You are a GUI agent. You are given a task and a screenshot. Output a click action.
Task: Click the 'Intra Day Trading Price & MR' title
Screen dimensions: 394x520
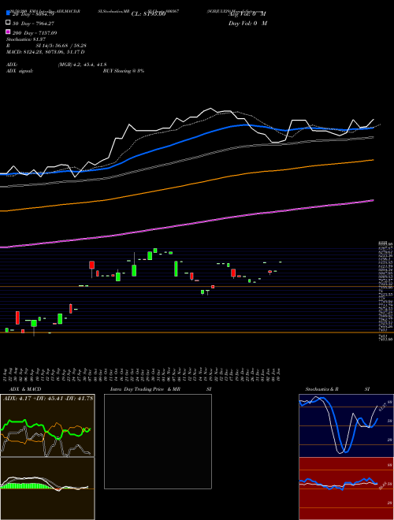click(146, 389)
